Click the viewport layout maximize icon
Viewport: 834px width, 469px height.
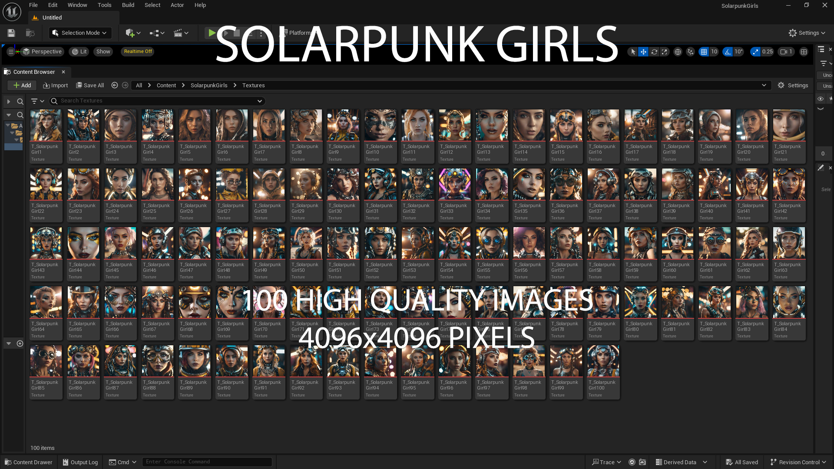(804, 52)
